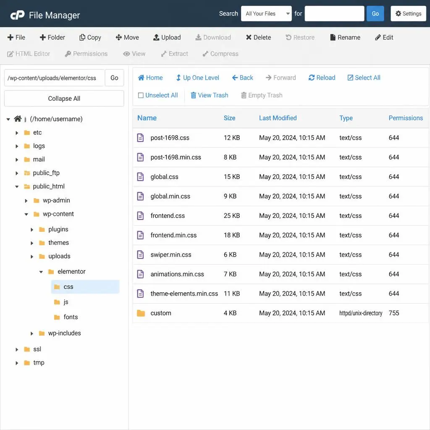Select theme-elements.min.css file name
This screenshot has height=430, width=430.
184,294
